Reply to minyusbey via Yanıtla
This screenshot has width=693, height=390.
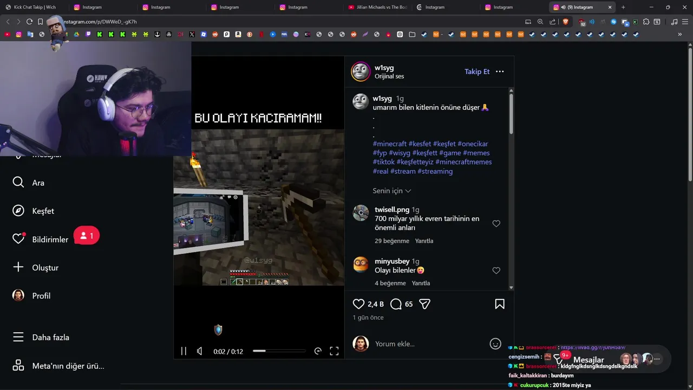tap(421, 283)
